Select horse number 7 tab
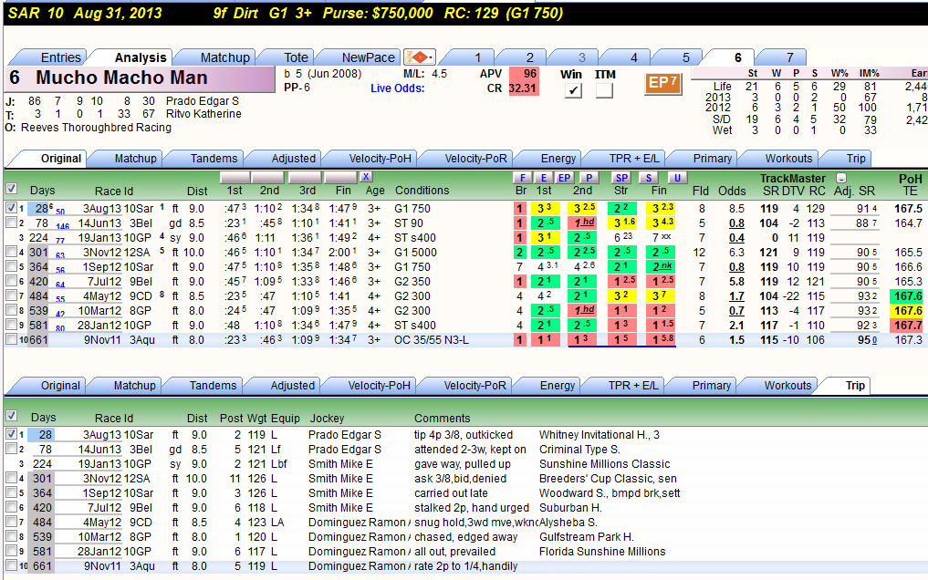 789,57
